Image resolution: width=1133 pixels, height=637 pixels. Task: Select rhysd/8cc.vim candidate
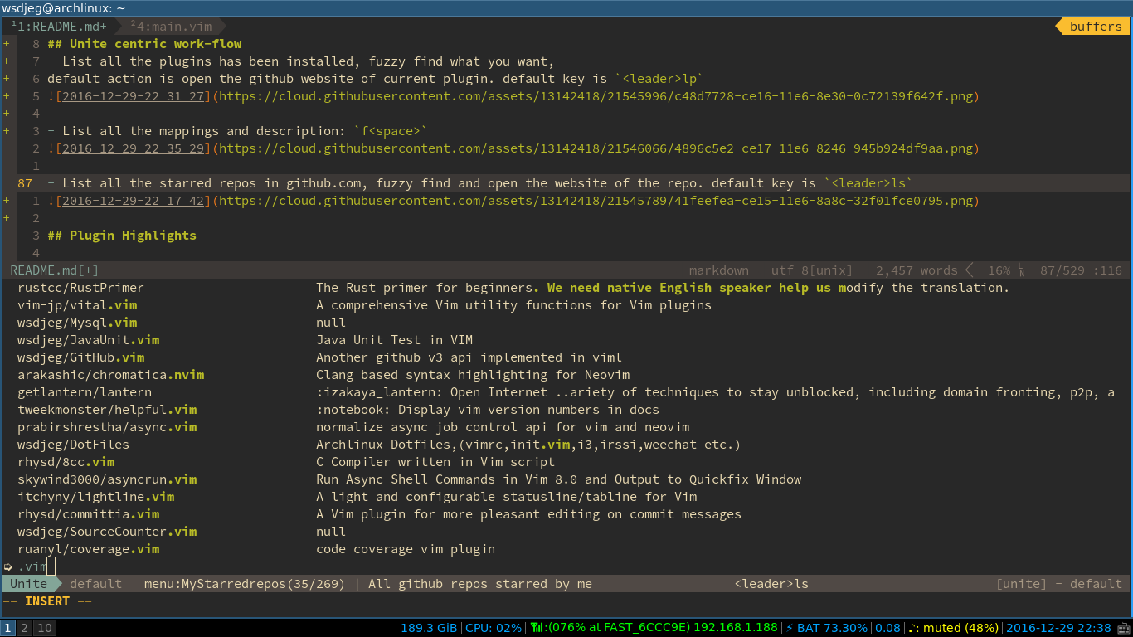66,462
